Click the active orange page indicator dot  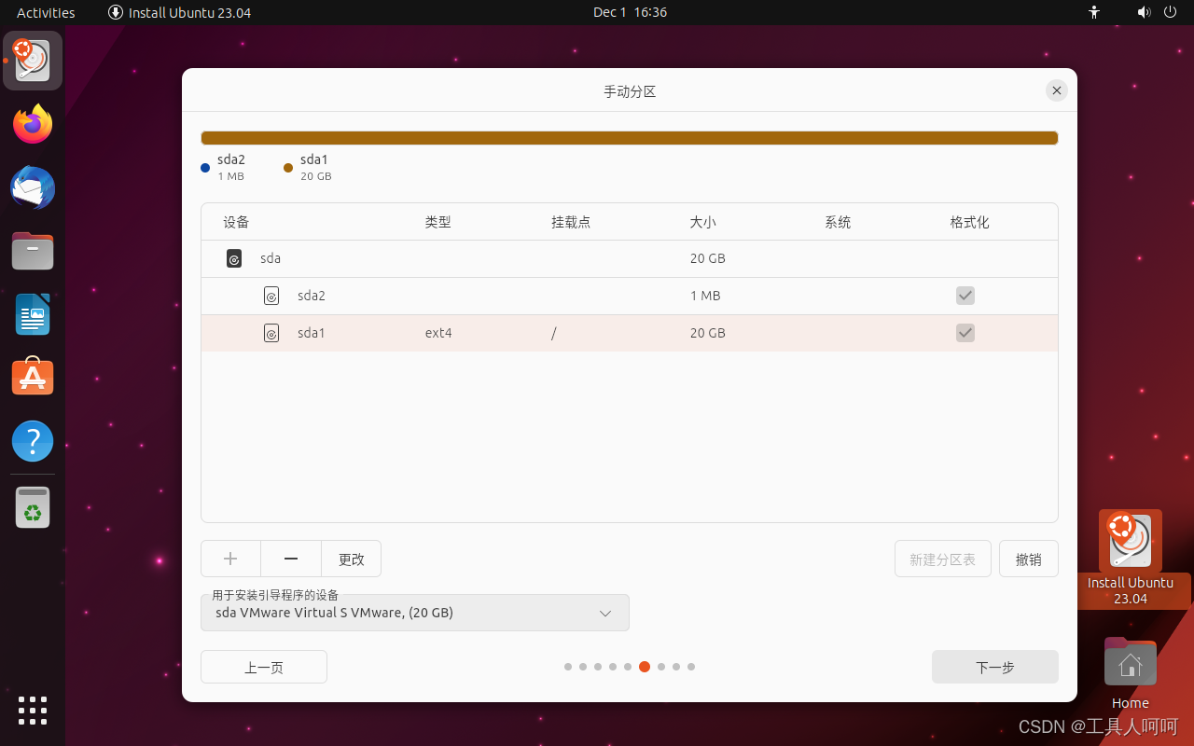click(x=645, y=667)
